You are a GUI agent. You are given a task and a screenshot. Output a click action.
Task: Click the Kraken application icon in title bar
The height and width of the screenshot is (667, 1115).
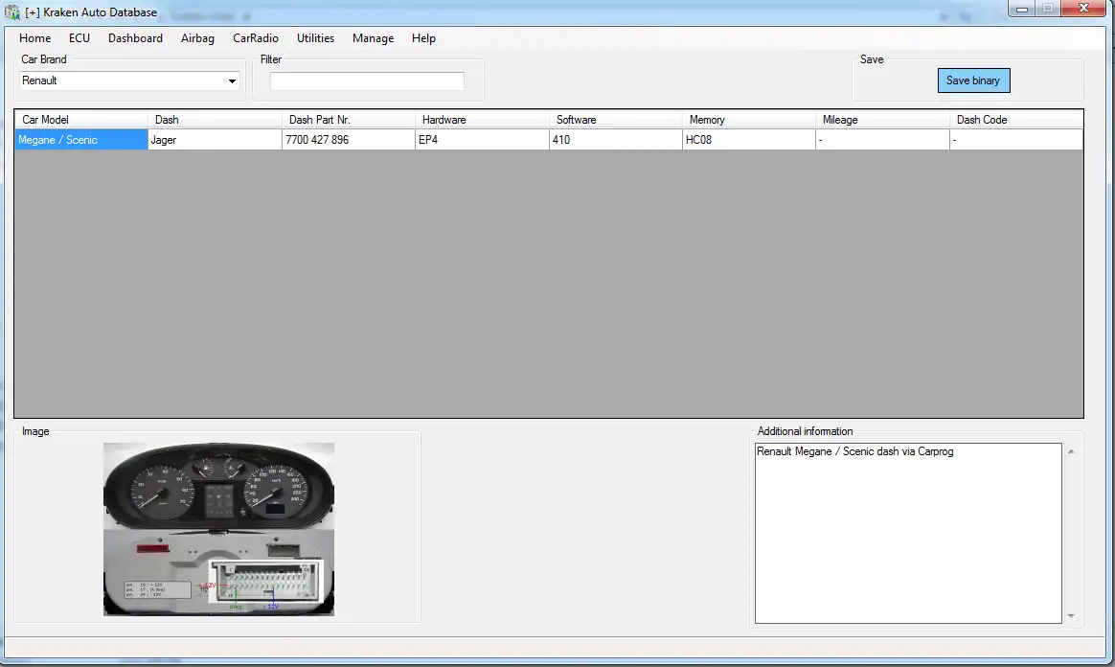[11, 11]
